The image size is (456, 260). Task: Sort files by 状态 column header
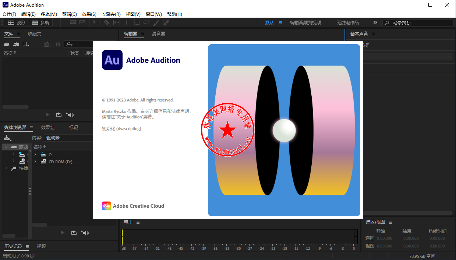point(75,53)
